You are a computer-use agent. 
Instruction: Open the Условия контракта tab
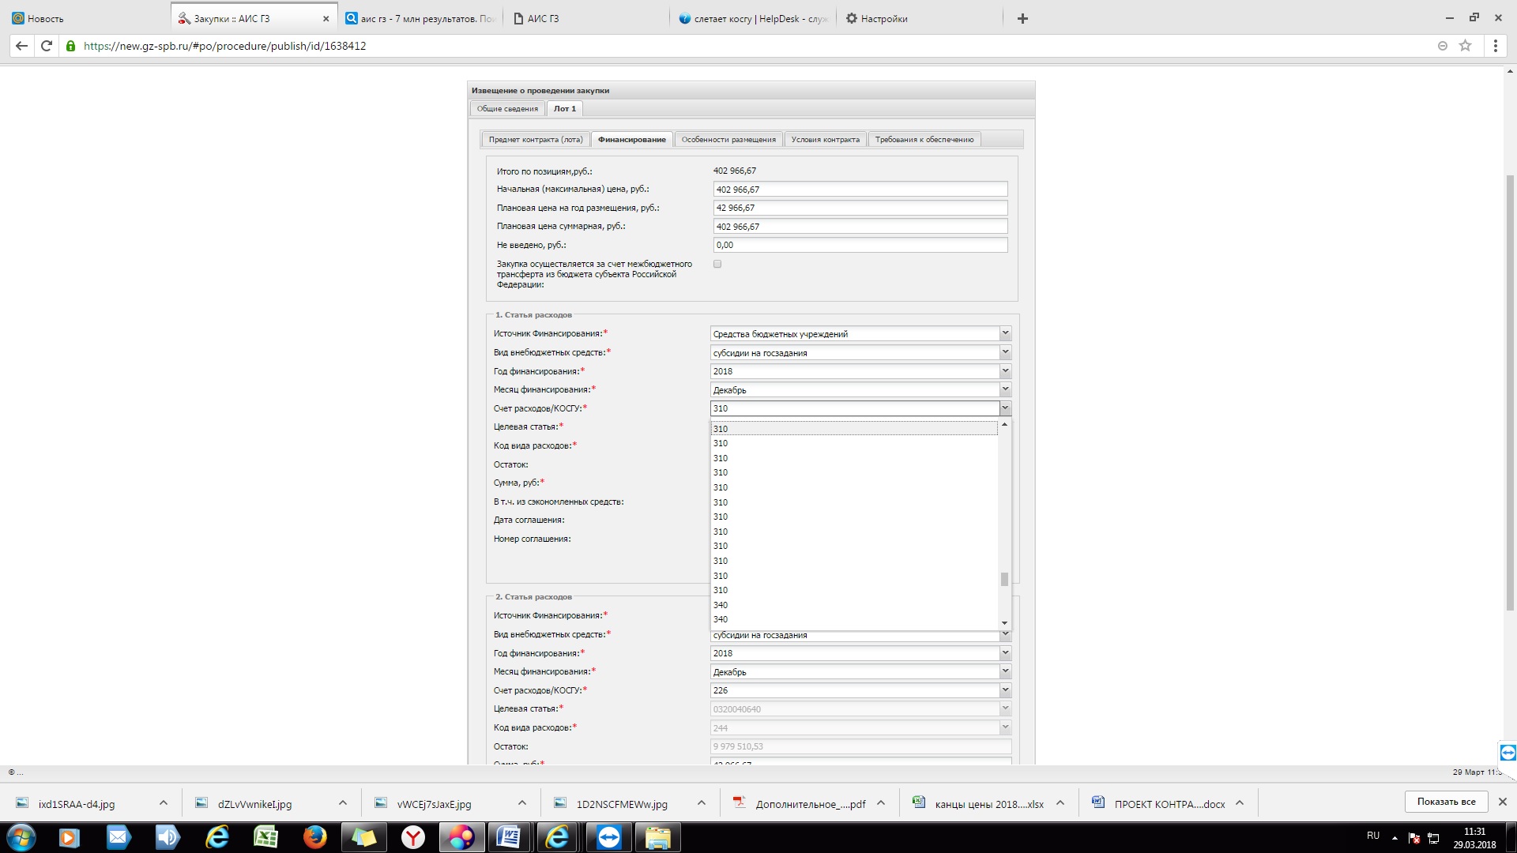(x=825, y=140)
